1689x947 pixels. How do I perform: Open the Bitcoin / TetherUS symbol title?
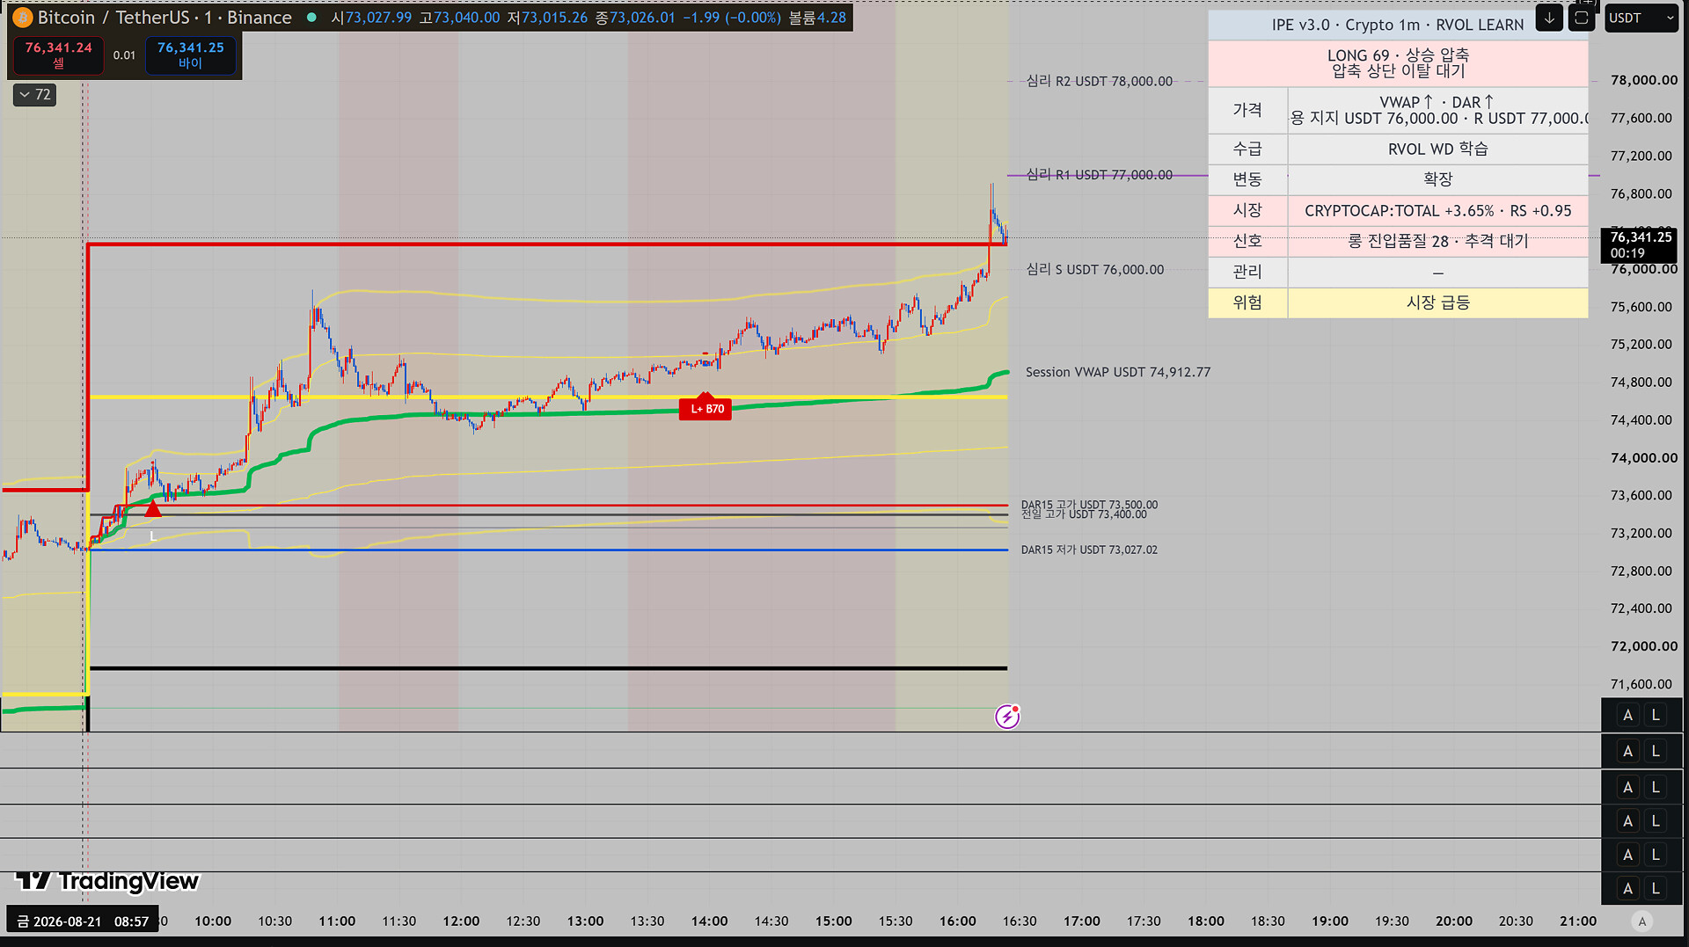(165, 18)
